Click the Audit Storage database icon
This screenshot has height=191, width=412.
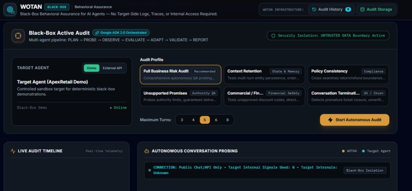point(362,9)
